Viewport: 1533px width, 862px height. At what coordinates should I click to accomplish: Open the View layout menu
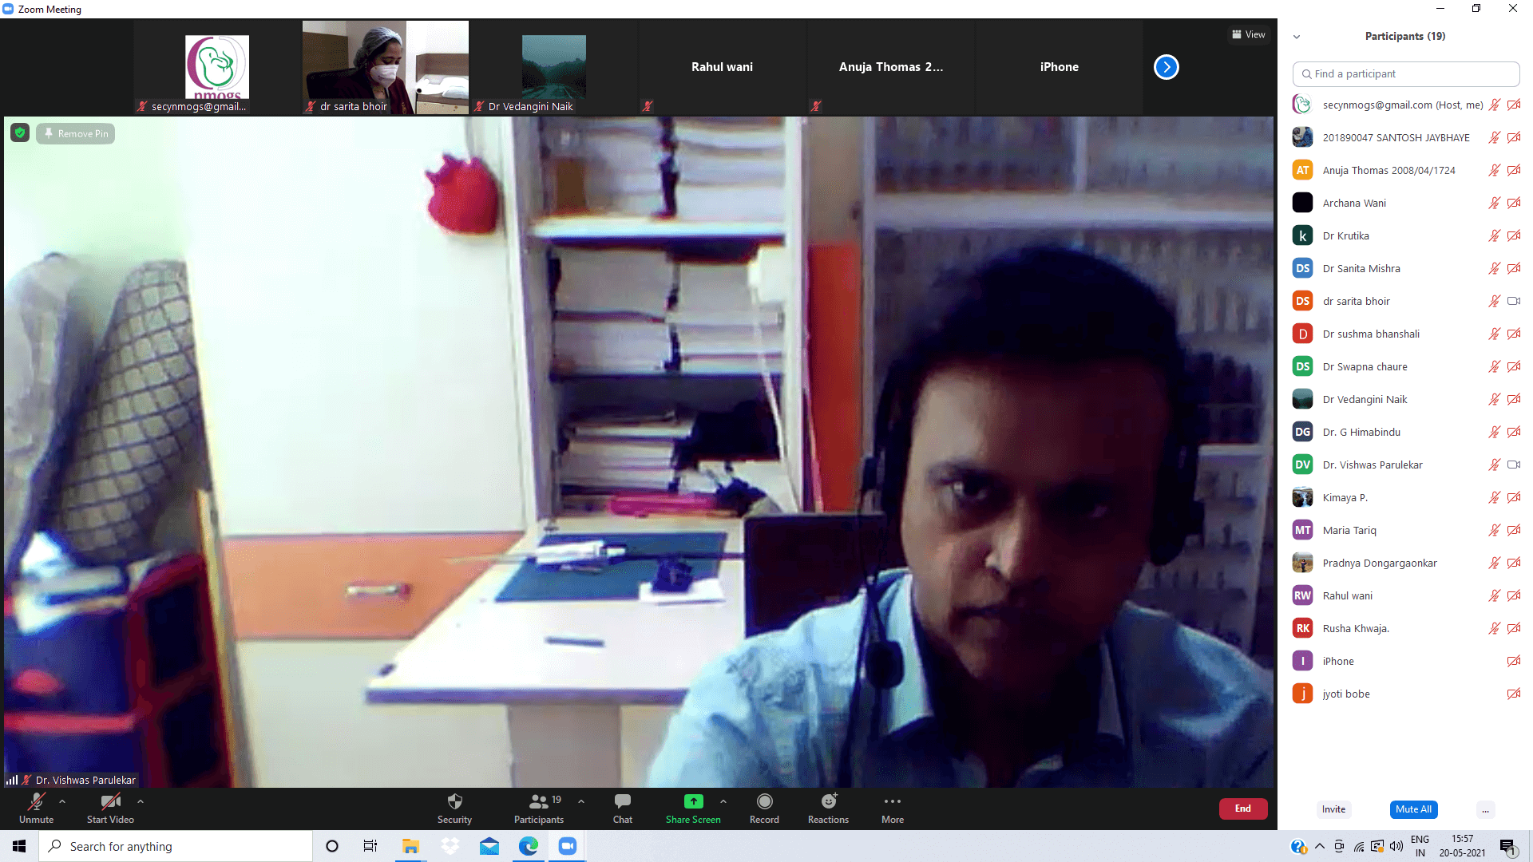tap(1248, 34)
